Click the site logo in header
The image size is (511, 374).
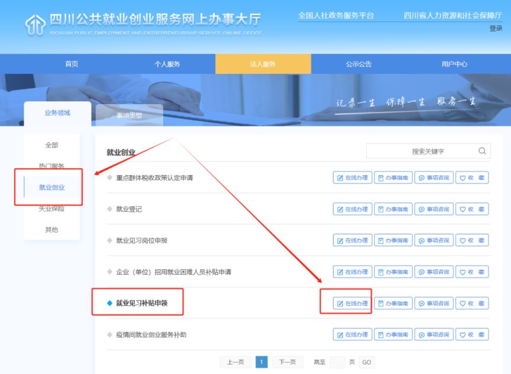(34, 24)
